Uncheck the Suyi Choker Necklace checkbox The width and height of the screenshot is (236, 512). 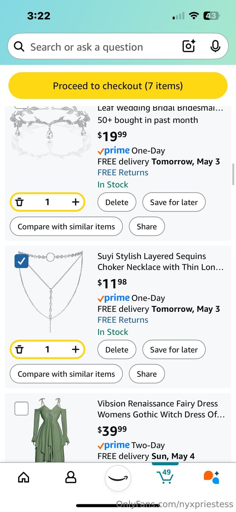pos(21,261)
